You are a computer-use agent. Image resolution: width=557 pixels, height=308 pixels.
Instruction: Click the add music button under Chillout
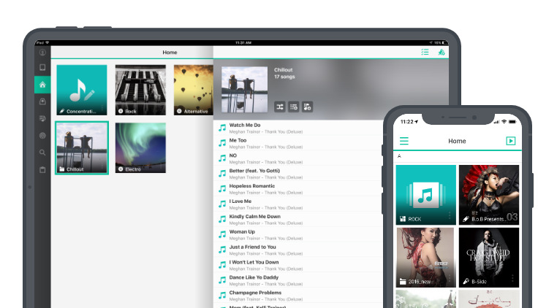(x=307, y=107)
